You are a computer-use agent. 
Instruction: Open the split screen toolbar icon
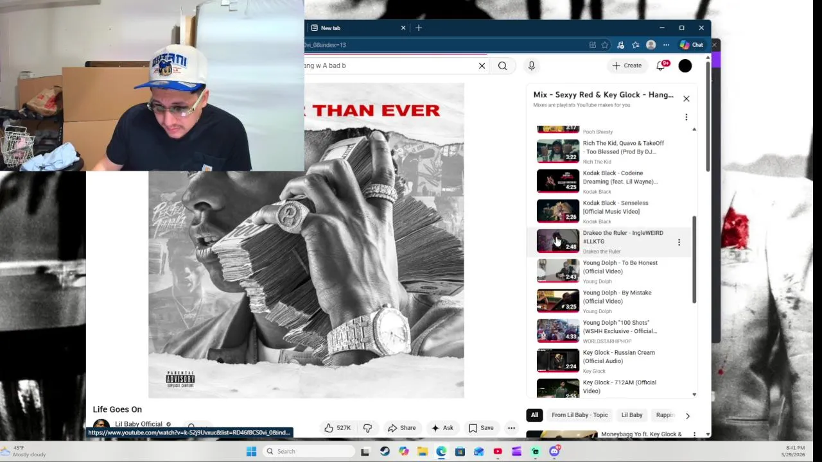[x=592, y=45]
